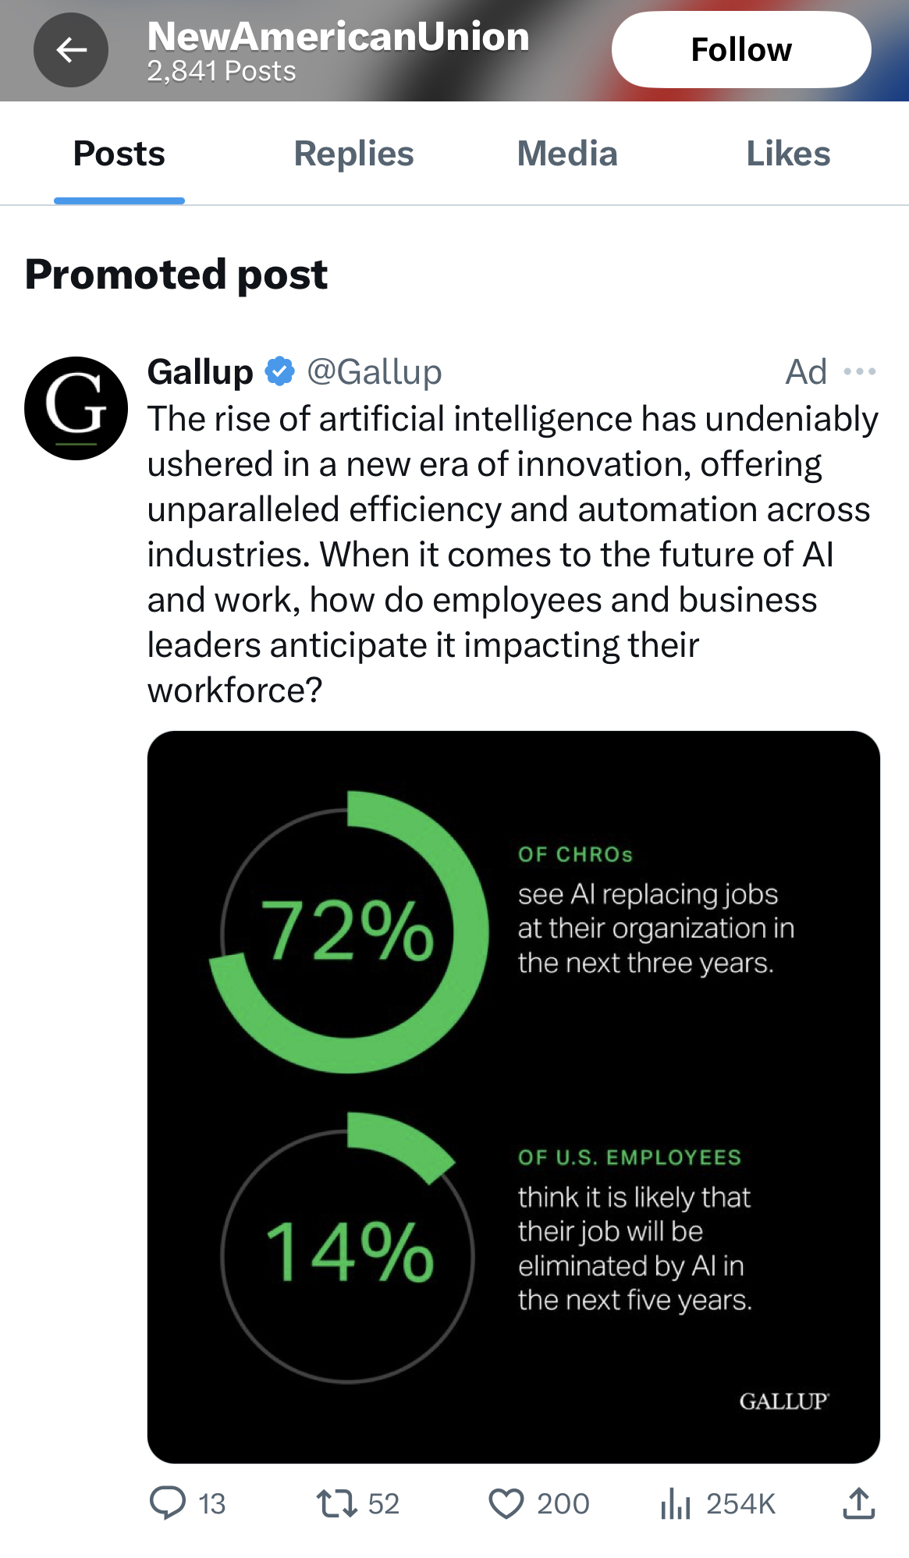Open the Gallup profile avatar
The height and width of the screenshot is (1558, 909).
[x=76, y=408]
